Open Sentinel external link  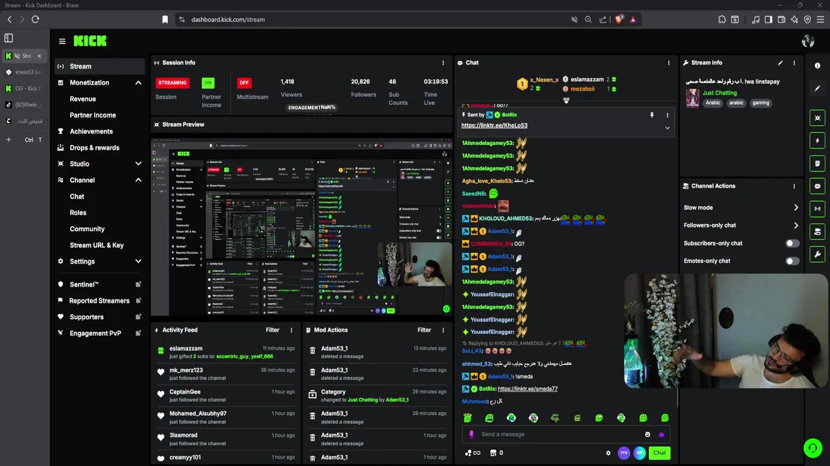click(138, 284)
